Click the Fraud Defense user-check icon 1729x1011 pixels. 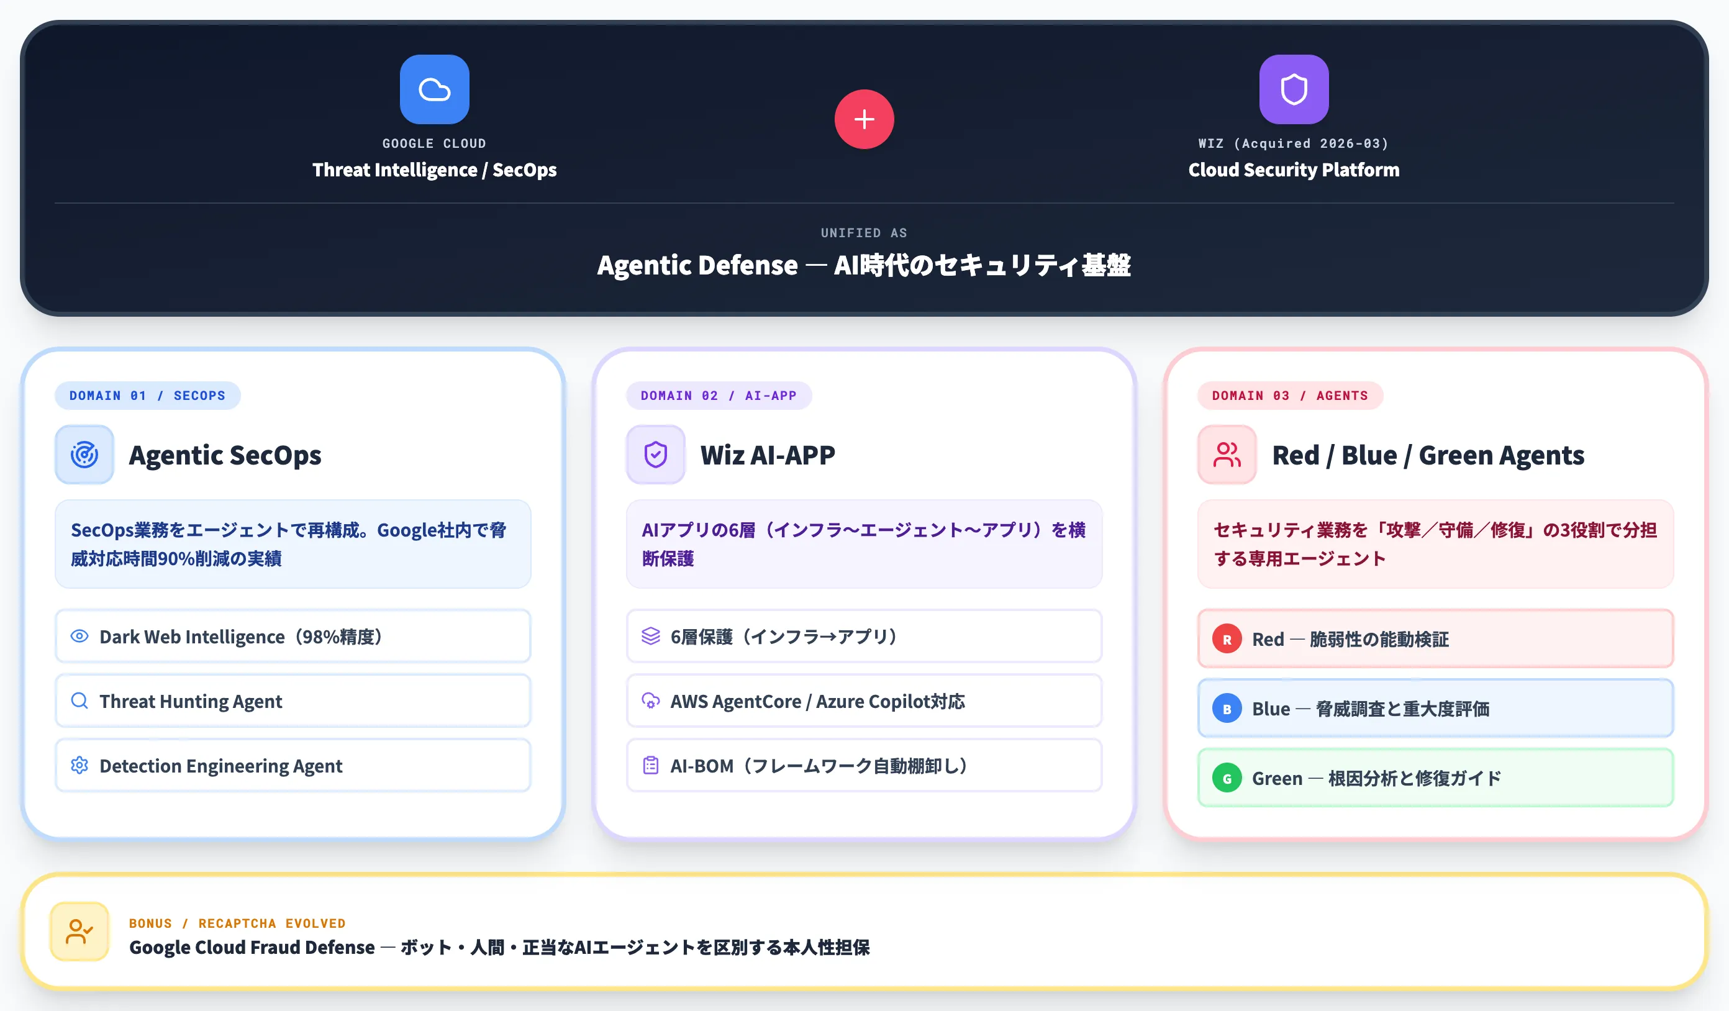point(79,932)
